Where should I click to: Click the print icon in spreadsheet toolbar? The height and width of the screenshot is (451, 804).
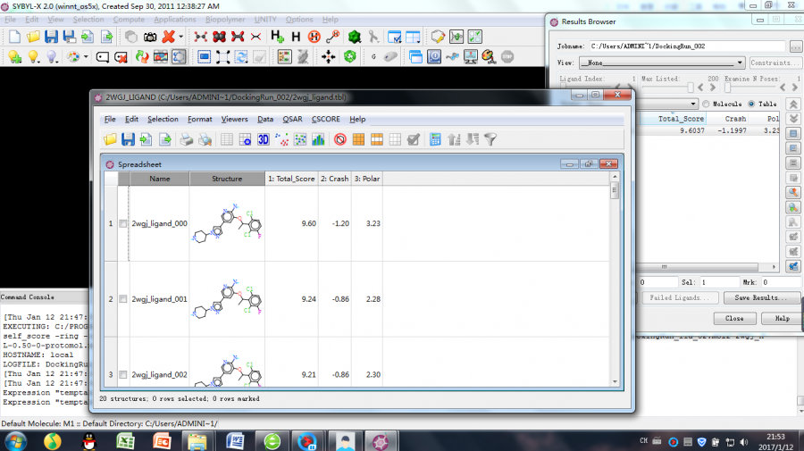click(187, 139)
